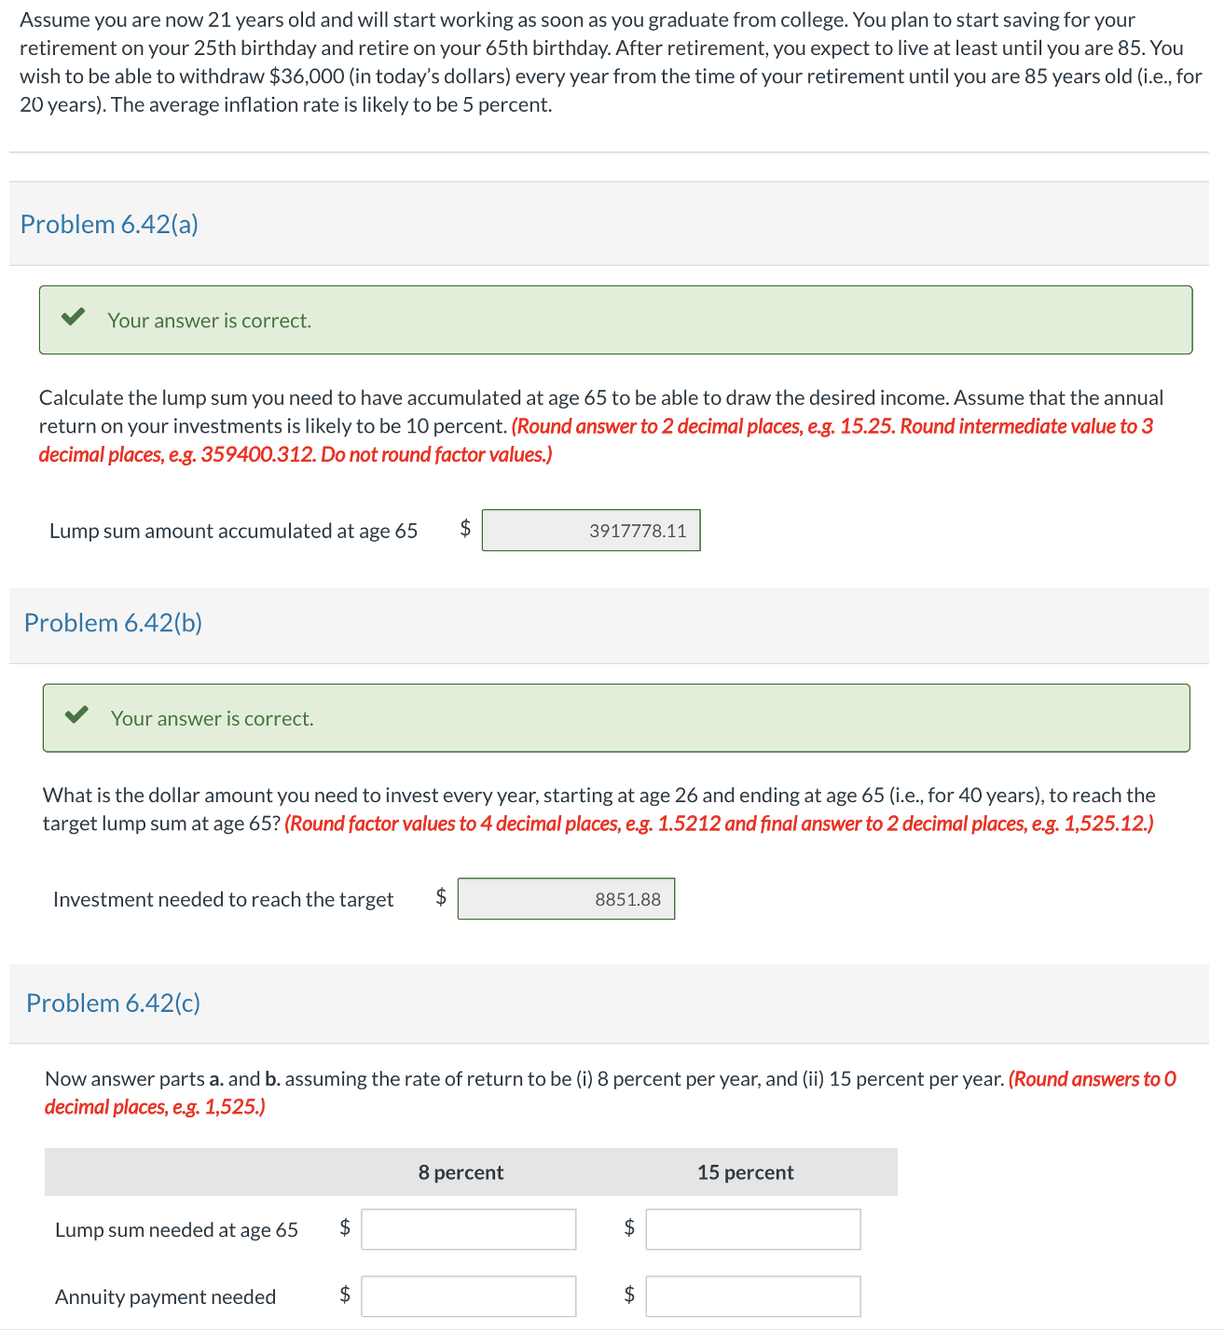Click the dollar sign beside 15 percent lump sum field
1224x1330 pixels.
[629, 1228]
